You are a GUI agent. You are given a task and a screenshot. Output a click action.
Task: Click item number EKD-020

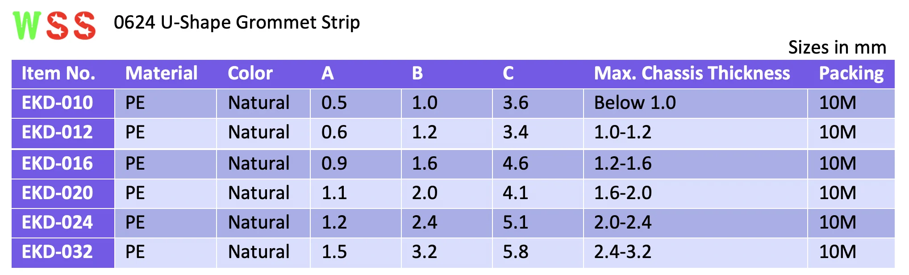(58, 193)
